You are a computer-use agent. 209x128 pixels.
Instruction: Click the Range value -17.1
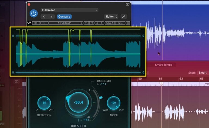[103, 84]
